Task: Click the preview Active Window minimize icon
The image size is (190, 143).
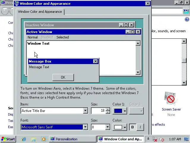Action: coord(128,32)
